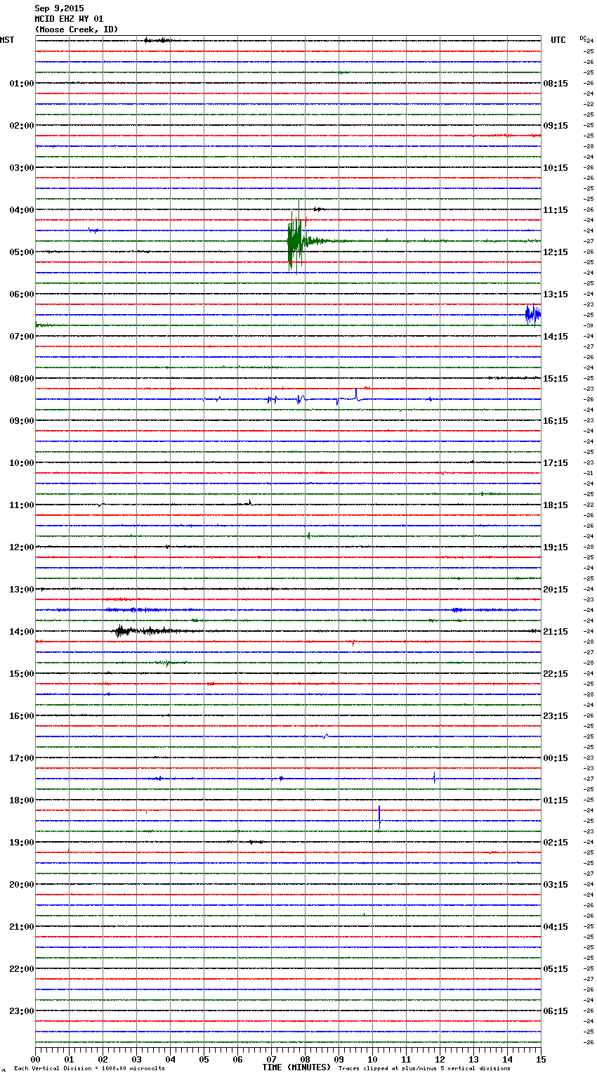Click minute tick label 15 on the axis
The width and height of the screenshot is (597, 1078).
[x=540, y=1059]
